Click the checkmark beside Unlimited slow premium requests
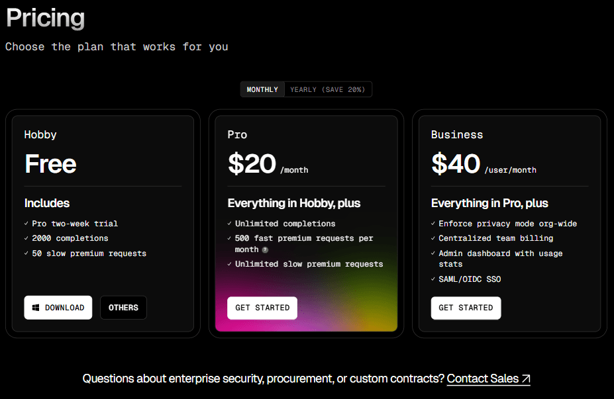The height and width of the screenshot is (399, 614). click(x=229, y=264)
